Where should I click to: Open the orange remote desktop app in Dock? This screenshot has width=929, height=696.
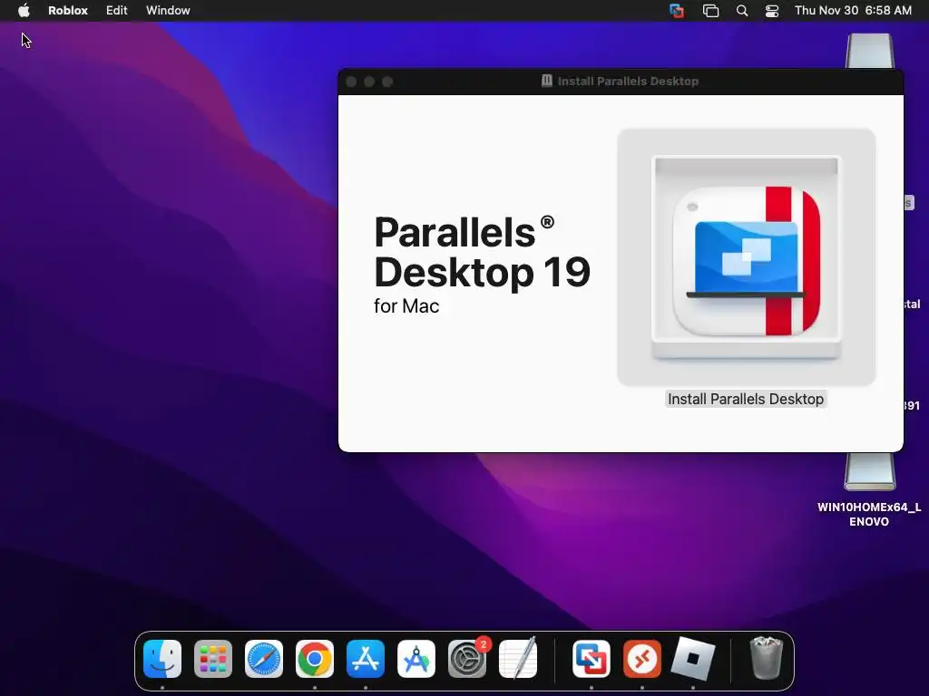(642, 659)
